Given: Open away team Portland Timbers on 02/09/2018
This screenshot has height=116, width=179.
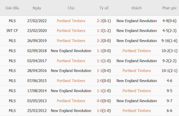Looking at the screenshot, I should pos(137,51).
